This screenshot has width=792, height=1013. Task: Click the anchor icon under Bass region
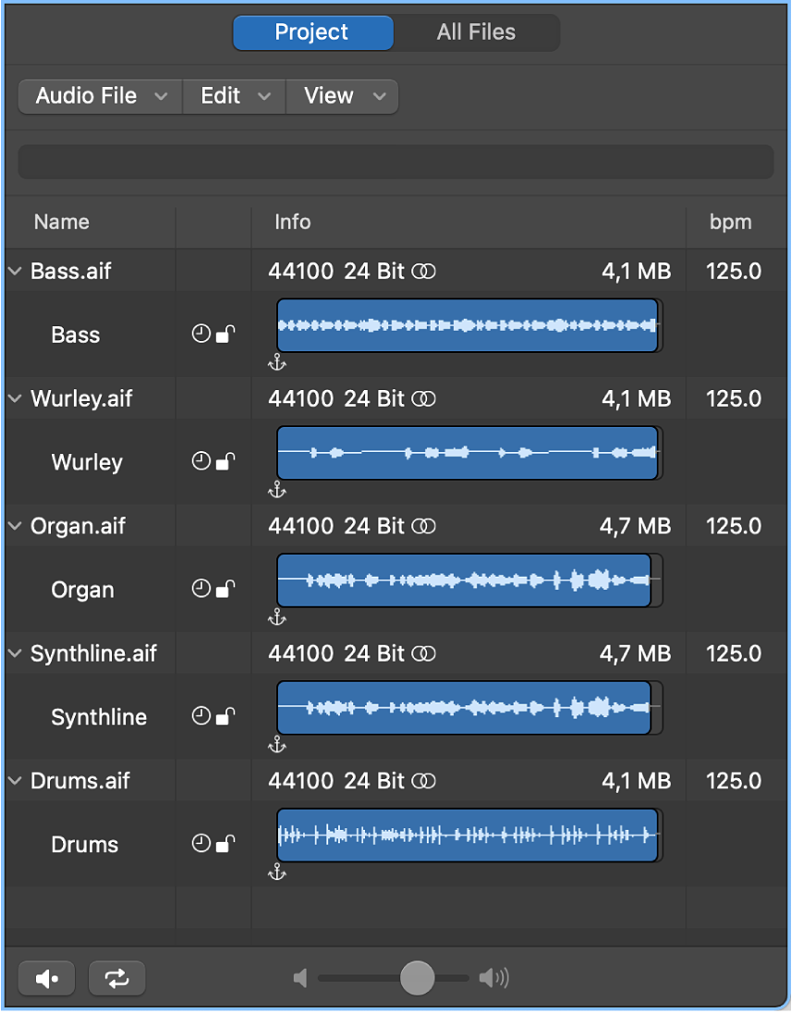(276, 362)
